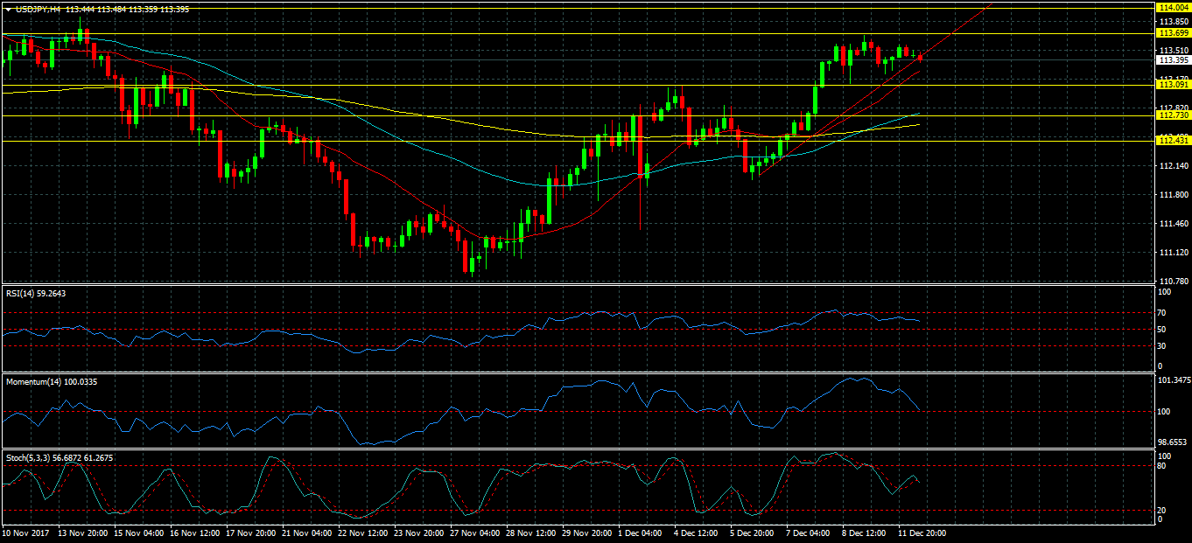The width and height of the screenshot is (1192, 543).
Task: Click the triangle arrow beside USDJPY,H4
Action: 9,8
